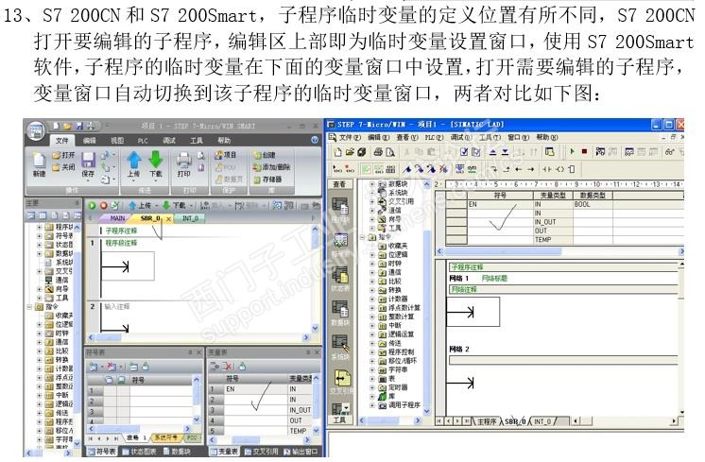Click the 打开 (Open) button in SMART ribbon
This screenshot has width=705, height=462.
(x=63, y=155)
